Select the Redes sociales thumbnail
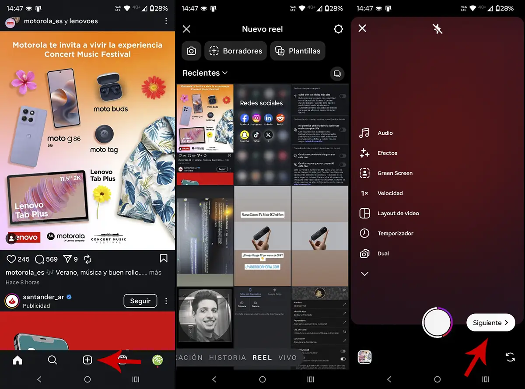 point(262,134)
